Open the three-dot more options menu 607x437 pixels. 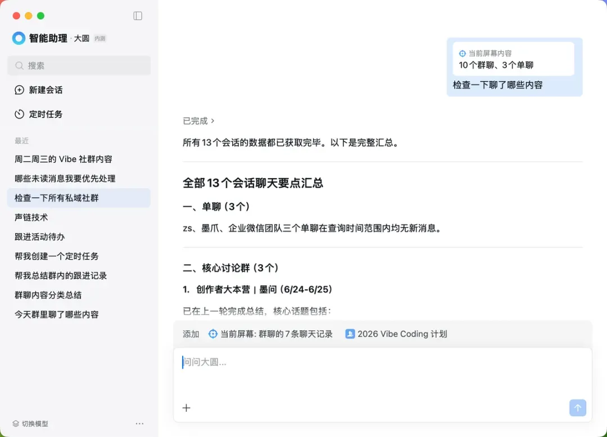(140, 424)
